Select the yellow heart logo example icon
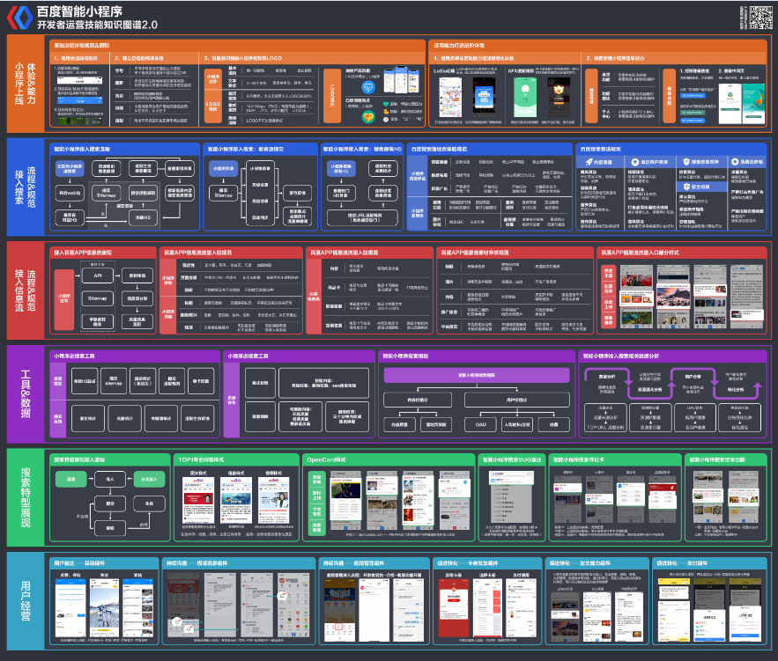The width and height of the screenshot is (778, 661). tap(368, 117)
